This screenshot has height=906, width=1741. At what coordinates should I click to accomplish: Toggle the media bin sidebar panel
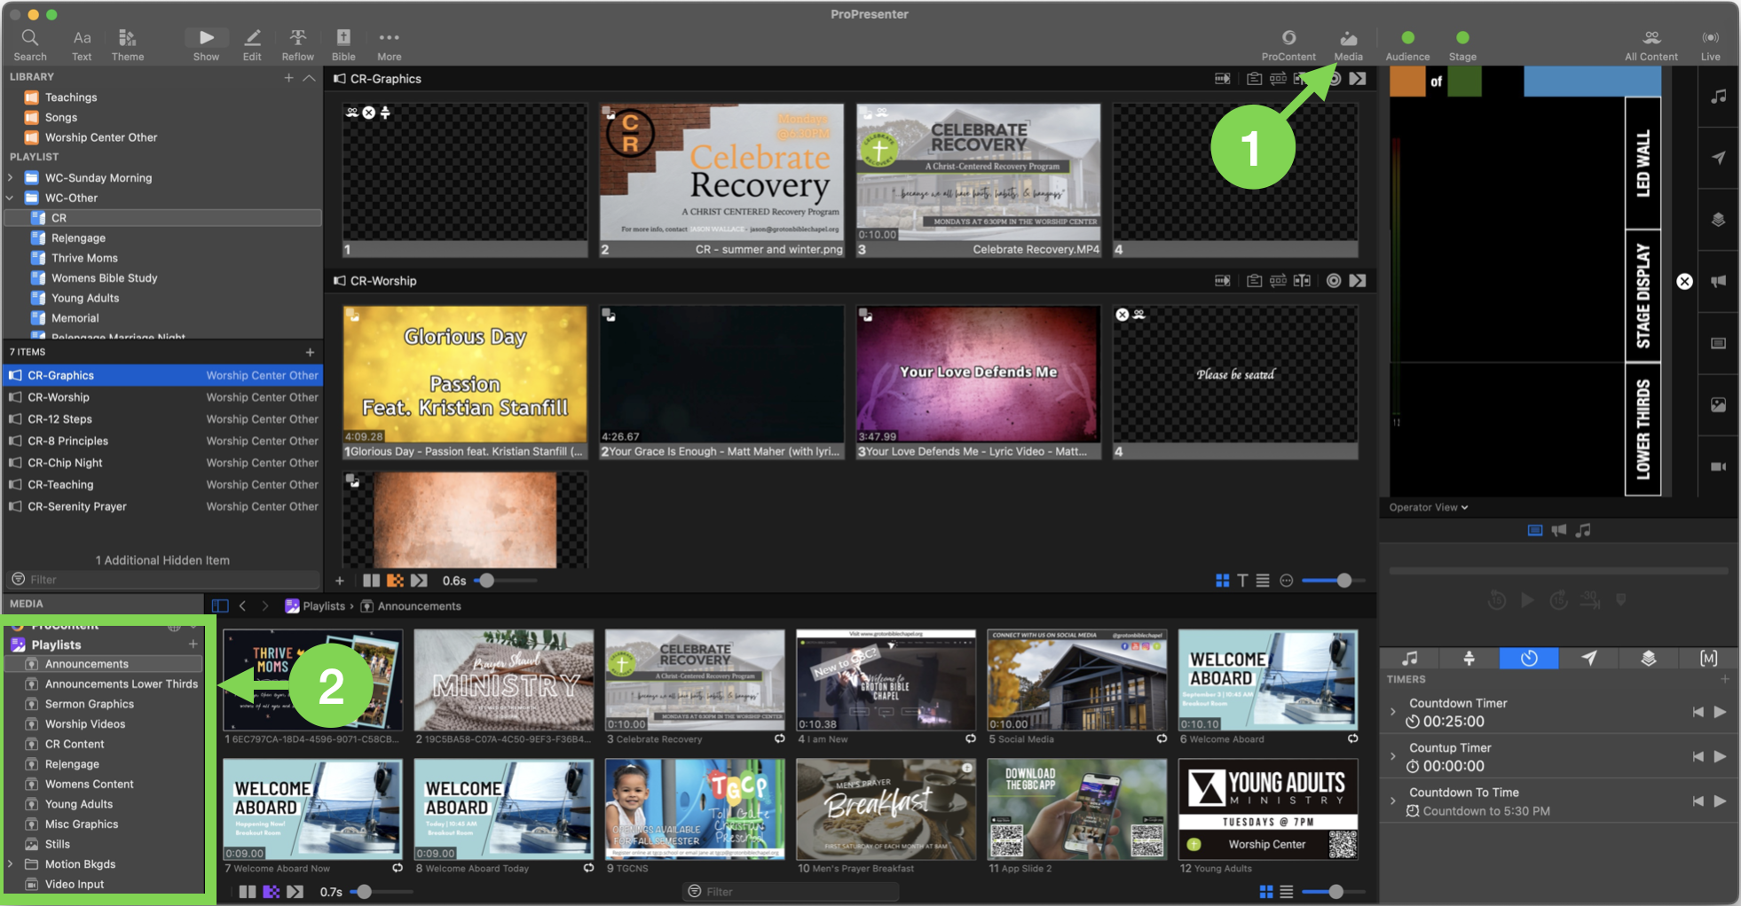pos(220,606)
